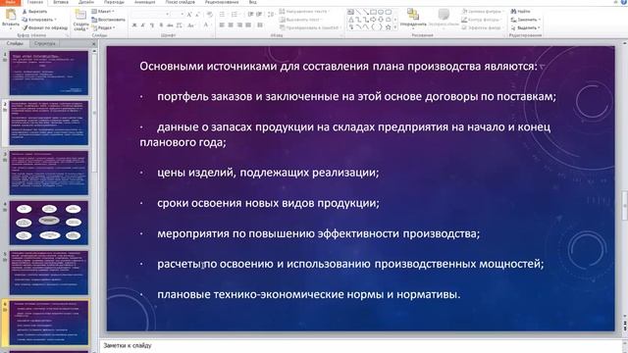Toggle center text alignment
The width and height of the screenshot is (628, 353).
[231, 25]
